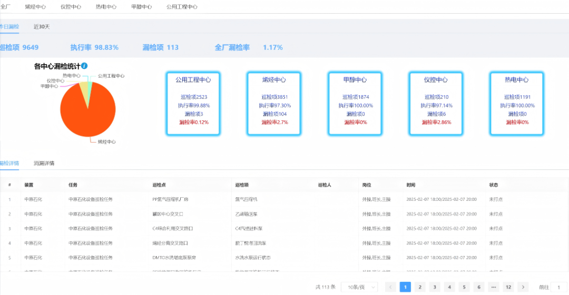Viewport: 569px width, 295px height.
Task: Click 巡检项1191 in the 热电中心 card
Action: (x=517, y=97)
